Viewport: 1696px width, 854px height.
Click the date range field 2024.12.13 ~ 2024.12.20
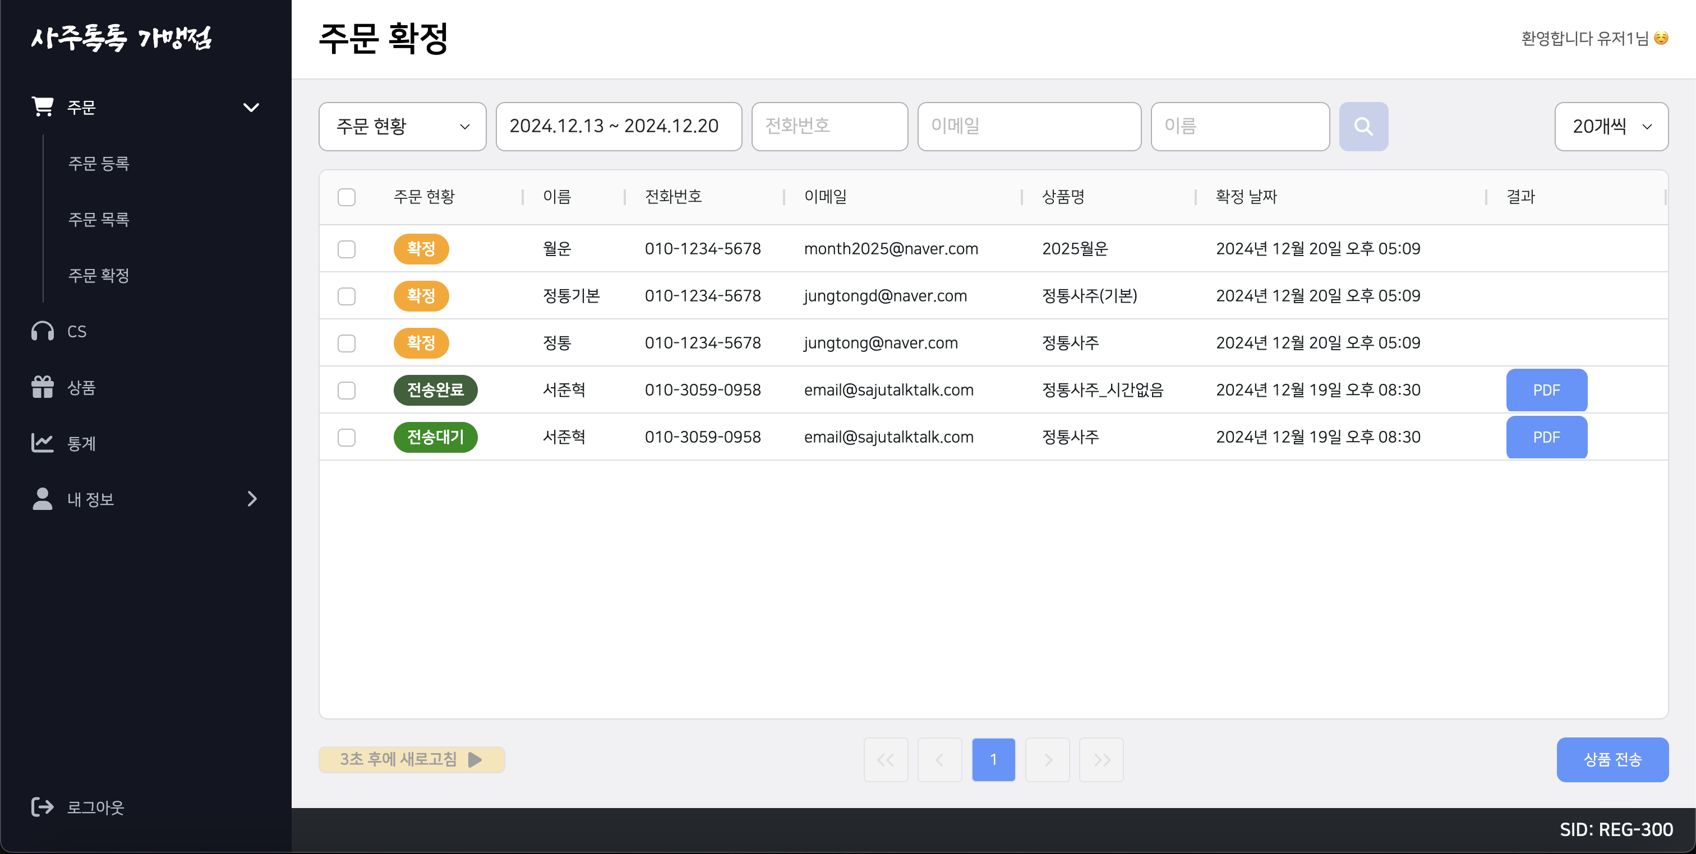pyautogui.click(x=617, y=126)
